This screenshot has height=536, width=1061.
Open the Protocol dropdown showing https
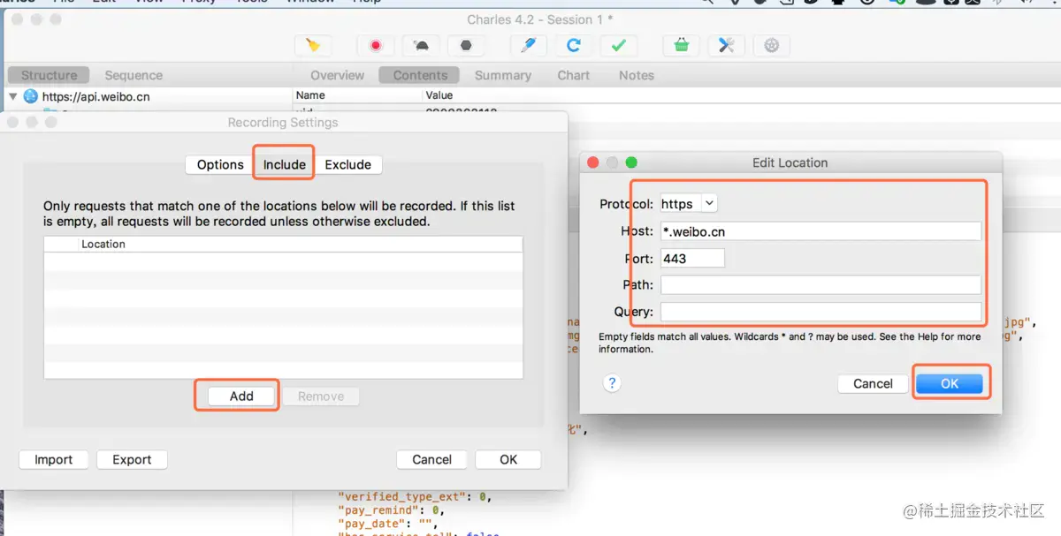pos(689,204)
